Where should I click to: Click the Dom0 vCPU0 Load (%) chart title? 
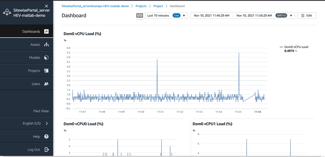(x=83, y=124)
